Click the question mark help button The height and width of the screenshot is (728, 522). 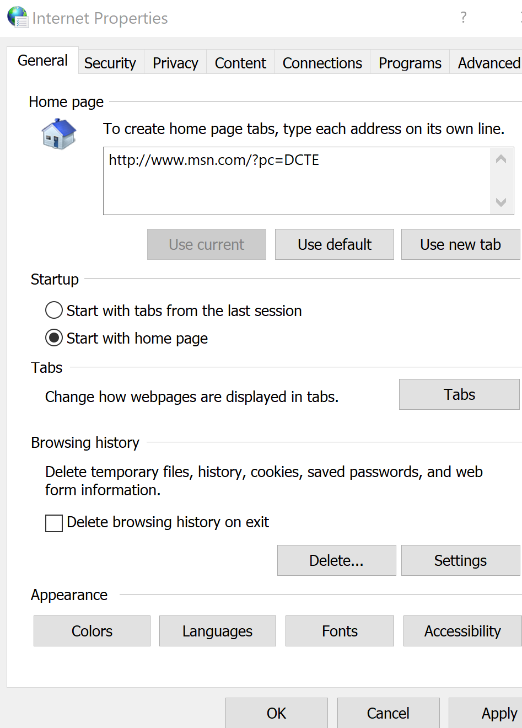coord(464,18)
